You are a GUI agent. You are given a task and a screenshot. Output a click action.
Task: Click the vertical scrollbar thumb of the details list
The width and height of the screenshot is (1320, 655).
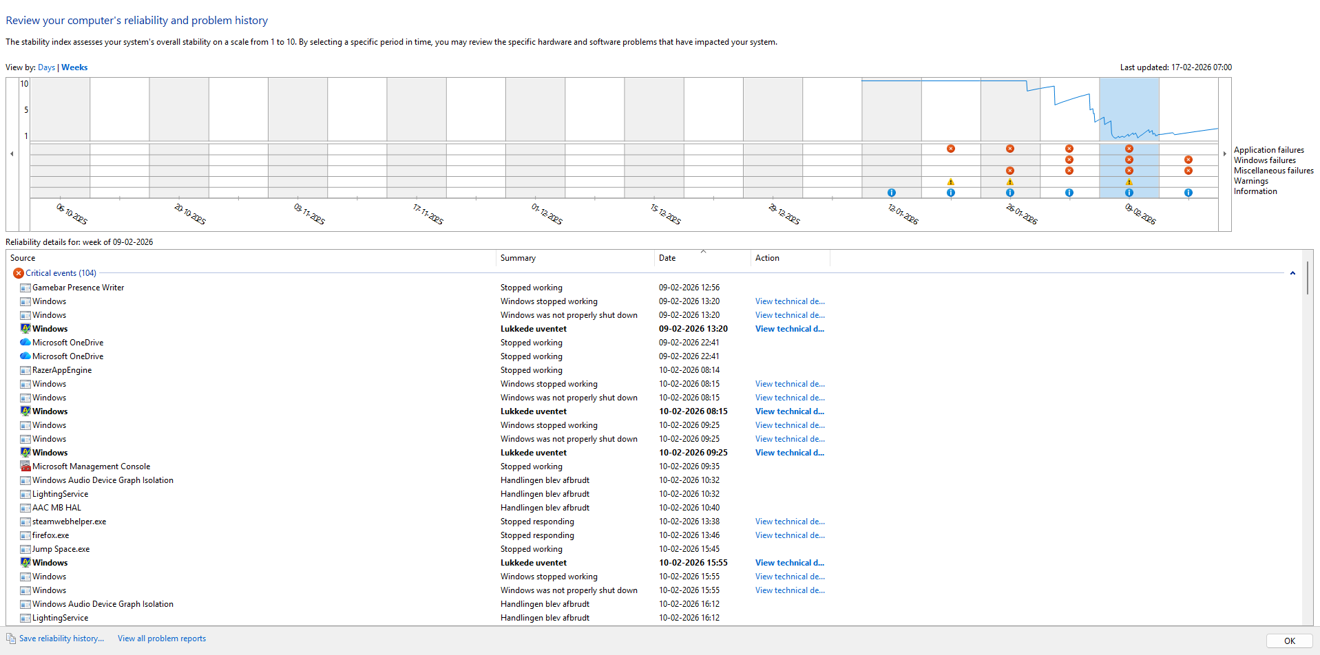1308,278
